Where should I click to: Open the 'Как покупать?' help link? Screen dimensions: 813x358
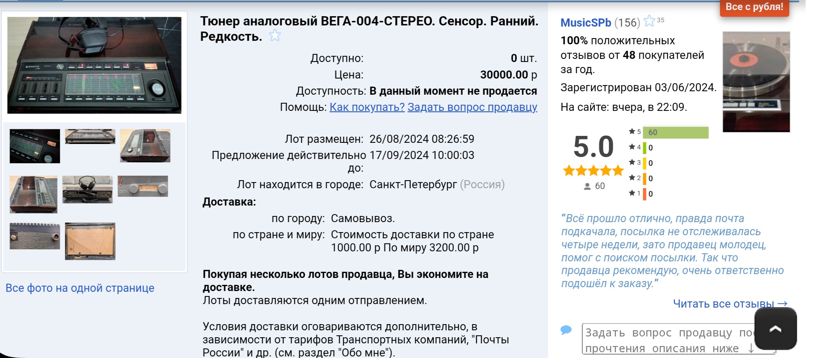click(x=367, y=107)
